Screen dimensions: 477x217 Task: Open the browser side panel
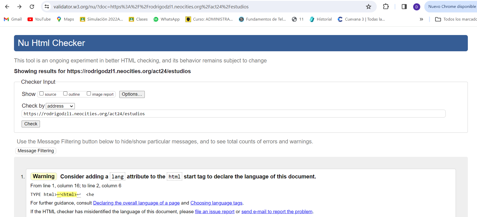tap(404, 7)
